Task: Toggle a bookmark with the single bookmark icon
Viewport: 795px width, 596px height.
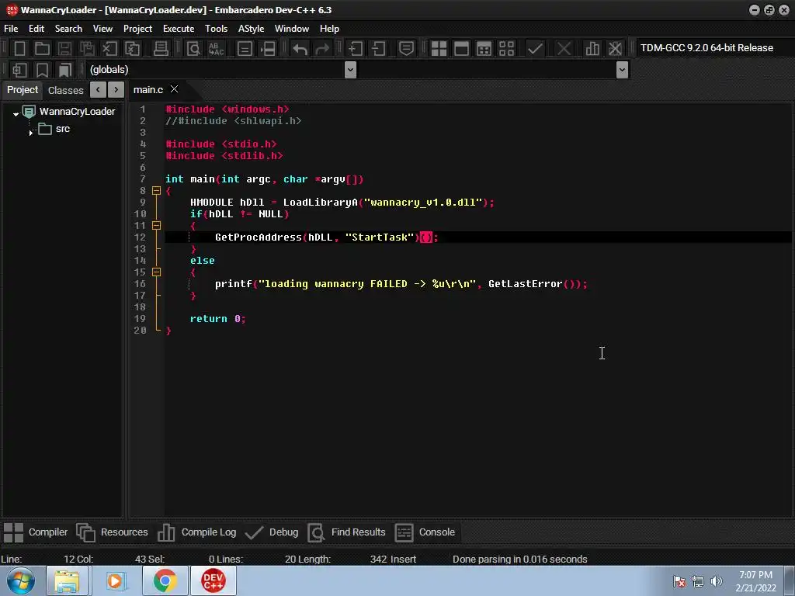Action: [x=42, y=70]
